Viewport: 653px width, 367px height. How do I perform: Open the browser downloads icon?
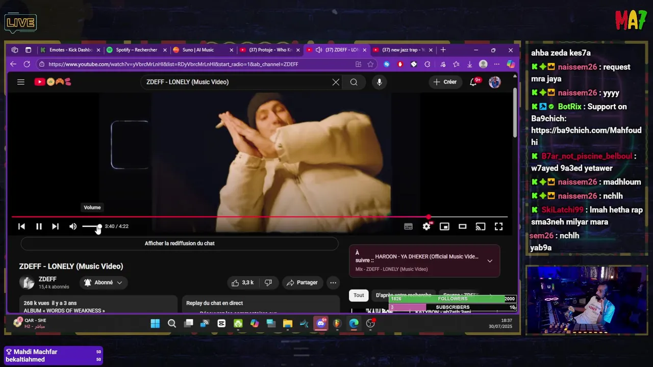tap(469, 64)
